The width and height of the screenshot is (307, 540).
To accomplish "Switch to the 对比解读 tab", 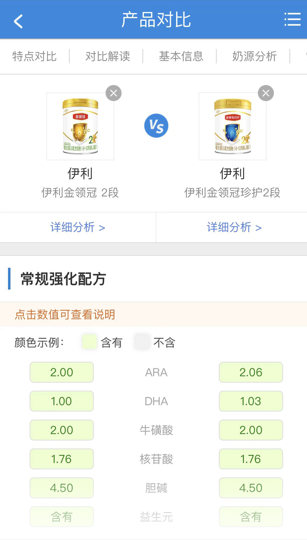I will (x=108, y=56).
